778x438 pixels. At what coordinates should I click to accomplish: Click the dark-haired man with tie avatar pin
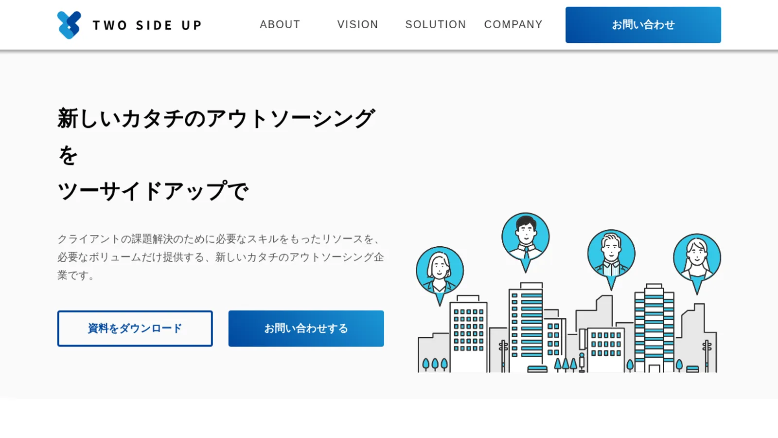pos(526,242)
